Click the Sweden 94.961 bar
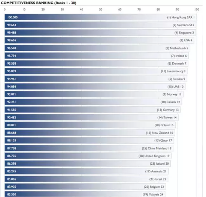The image size is (206, 197). click(x=96, y=79)
